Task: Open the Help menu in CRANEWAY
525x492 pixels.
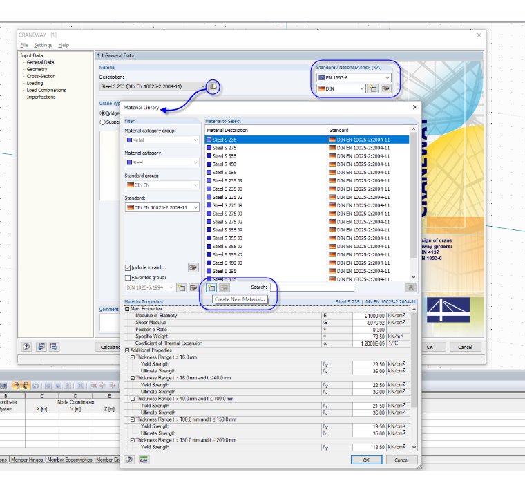Action: [64, 45]
